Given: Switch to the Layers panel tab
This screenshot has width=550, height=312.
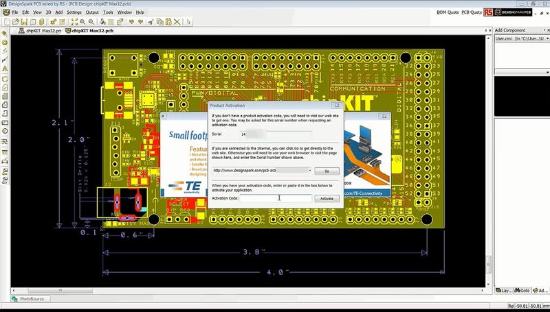Looking at the screenshot, I should [x=504, y=290].
